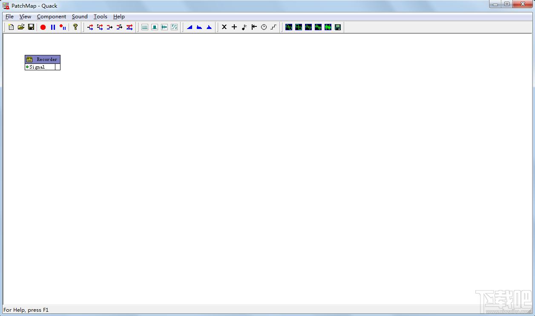Open the Sound menu
The width and height of the screenshot is (535, 316).
[x=80, y=17]
